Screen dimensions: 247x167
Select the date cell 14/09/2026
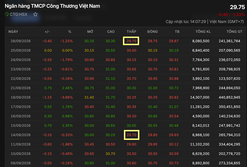(21, 135)
